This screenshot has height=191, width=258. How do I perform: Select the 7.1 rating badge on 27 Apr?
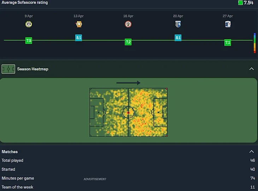coord(228,42)
